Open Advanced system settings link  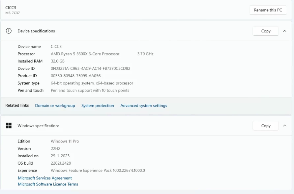point(144,106)
